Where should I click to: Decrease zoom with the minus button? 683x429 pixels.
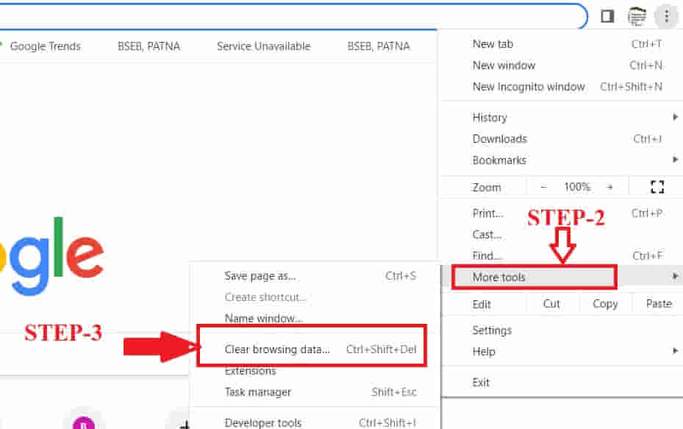[x=543, y=187]
